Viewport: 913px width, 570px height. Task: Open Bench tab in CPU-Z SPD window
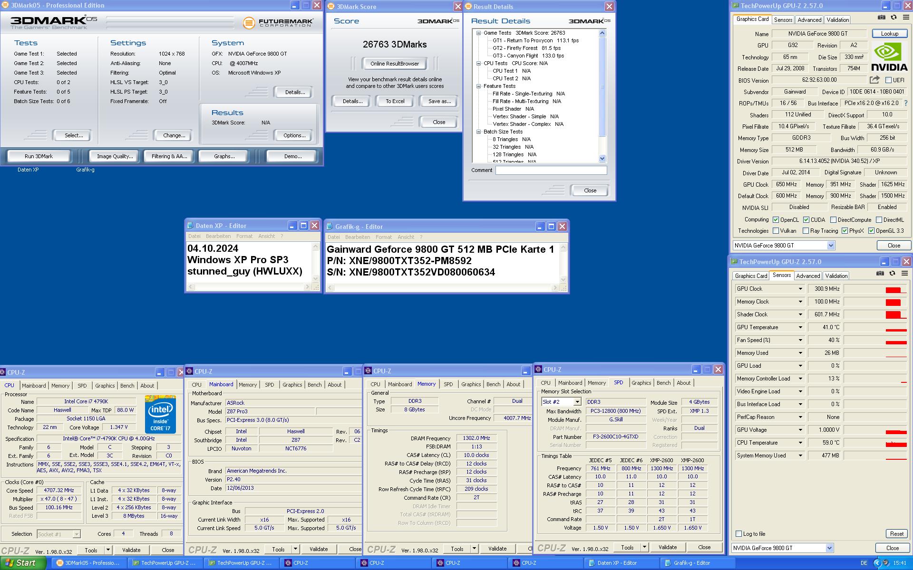tap(663, 383)
